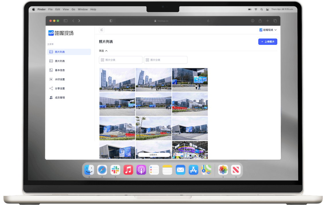Open the Safari new tab plus icon
Screen dimensions: 323x205
(x=268, y=21)
